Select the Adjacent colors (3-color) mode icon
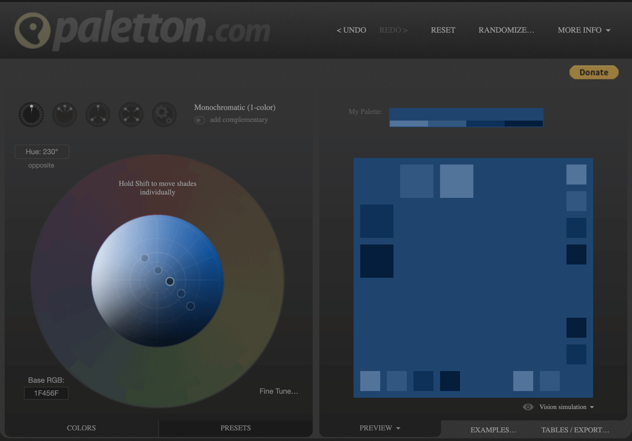Image resolution: width=632 pixels, height=441 pixels. [65, 114]
